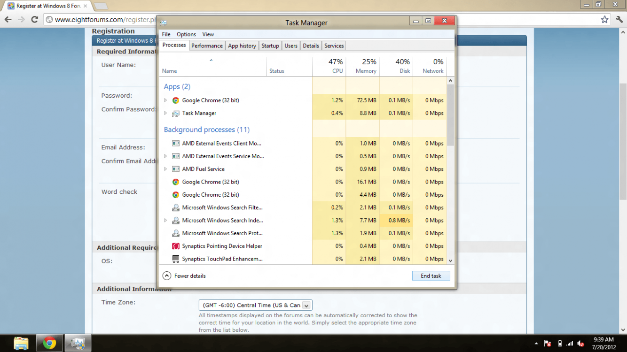Switch to the Startup tab
This screenshot has width=627, height=352.
[x=270, y=46]
